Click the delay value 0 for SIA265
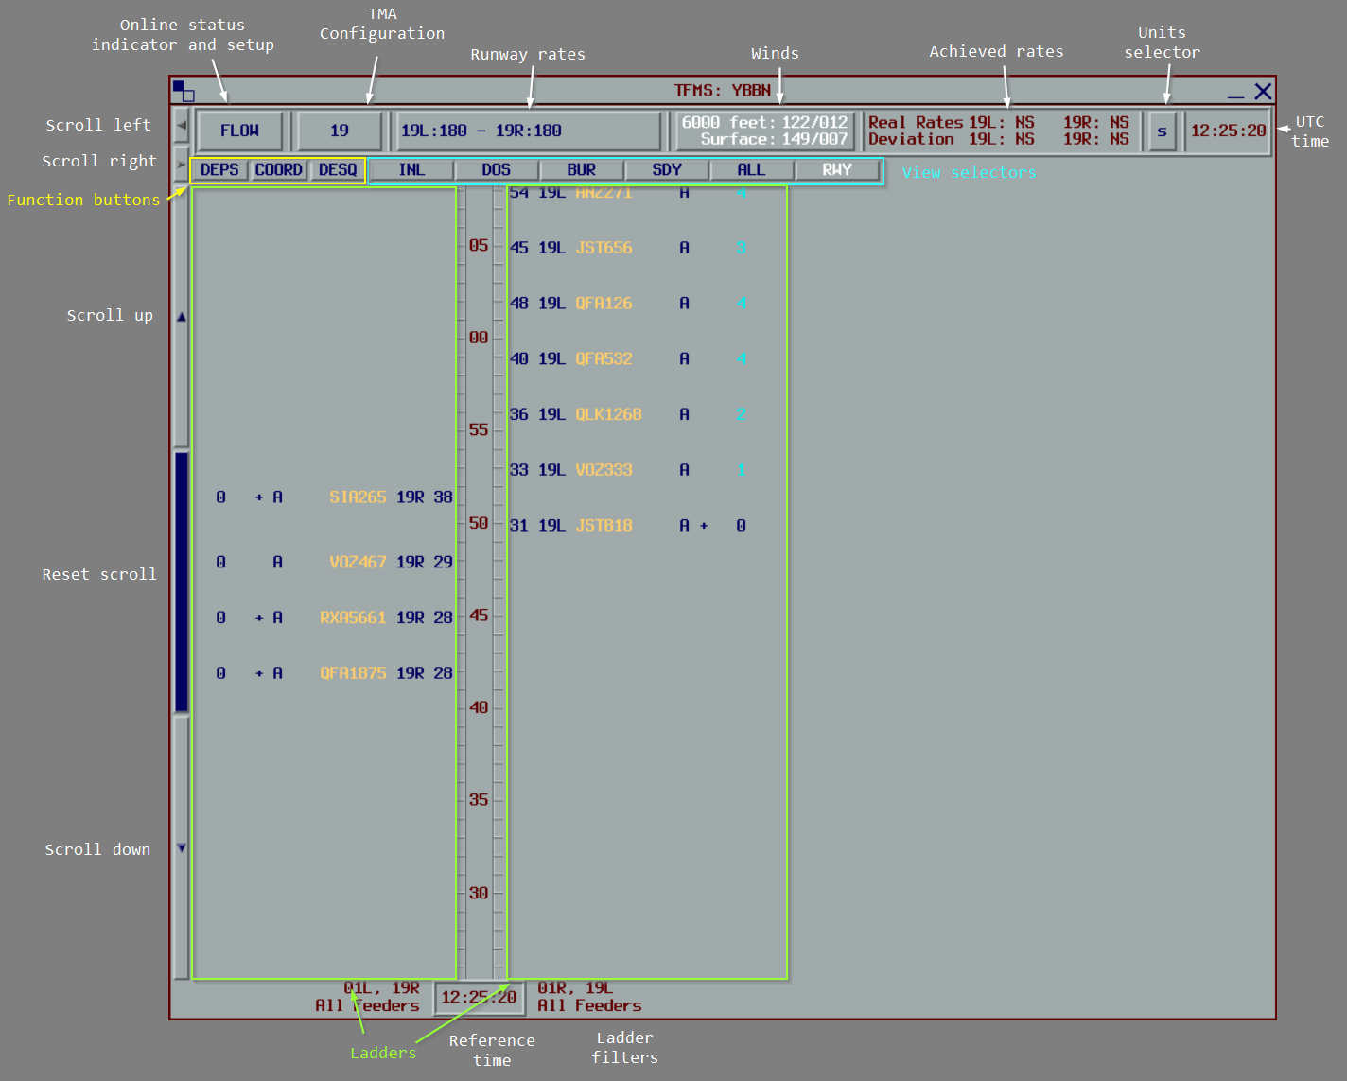The width and height of the screenshot is (1347, 1081). click(x=220, y=497)
